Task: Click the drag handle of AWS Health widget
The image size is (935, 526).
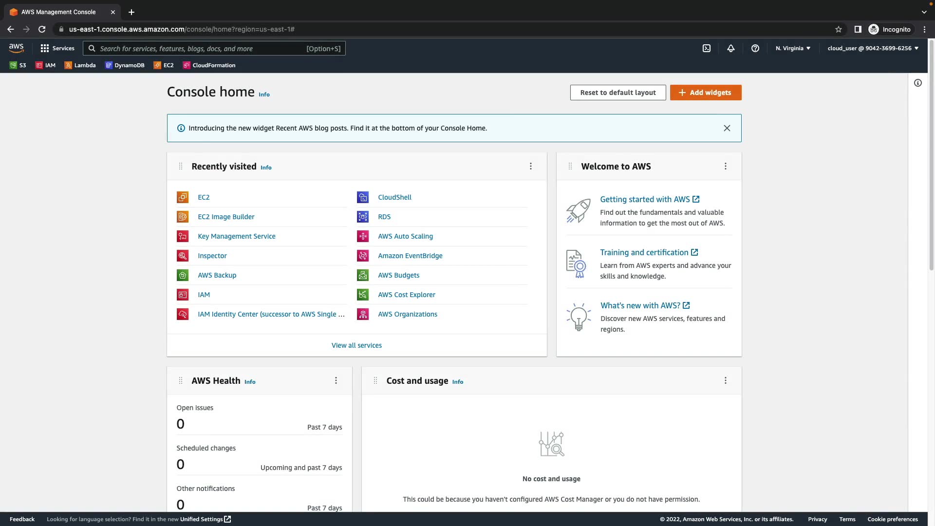Action: [181, 380]
